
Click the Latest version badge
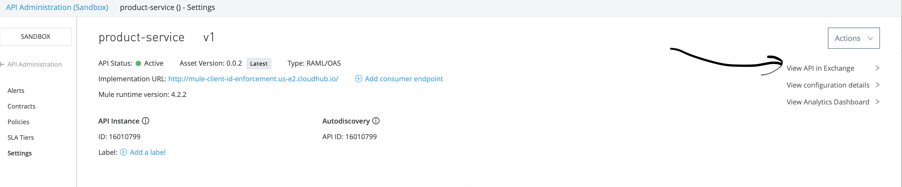coord(258,63)
